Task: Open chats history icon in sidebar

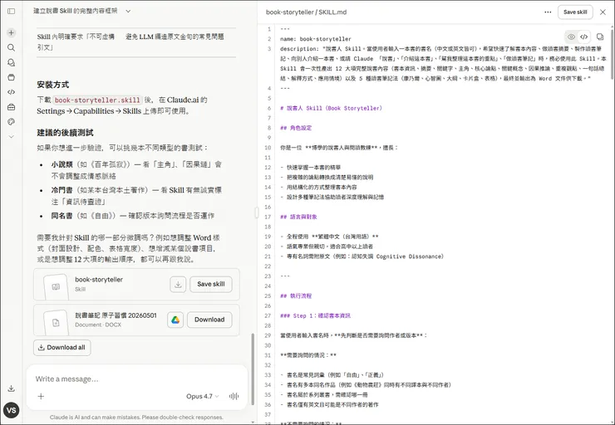Action: (12, 62)
